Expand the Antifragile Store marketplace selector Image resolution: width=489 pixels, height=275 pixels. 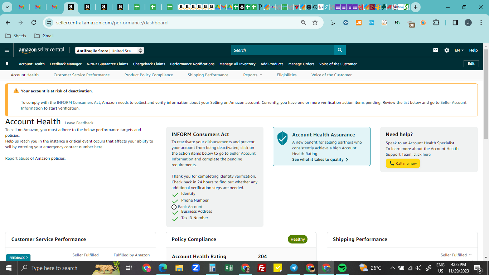point(110,50)
